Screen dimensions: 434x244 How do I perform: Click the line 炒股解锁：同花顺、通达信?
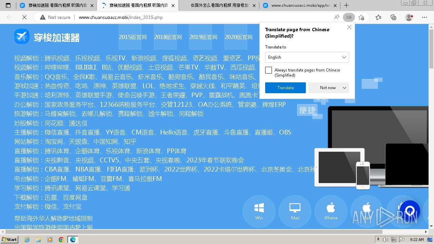(51, 123)
